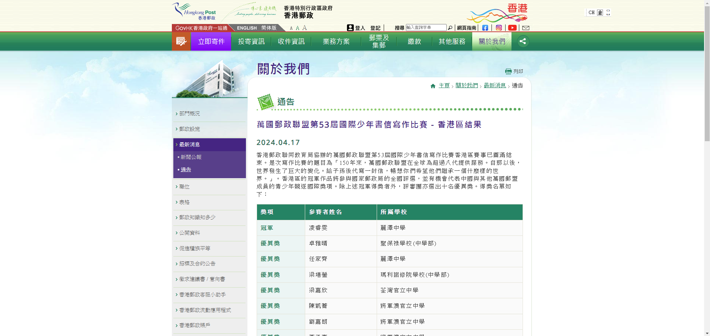
Task: Click the home icon in breadcrumb
Action: click(433, 86)
